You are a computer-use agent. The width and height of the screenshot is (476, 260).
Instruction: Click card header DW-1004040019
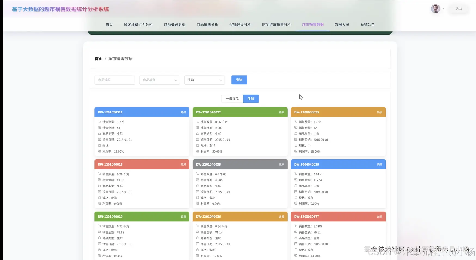pos(338,164)
